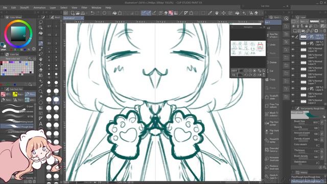Click the Redo arrow in command bar
Image resolution: width=327 pixels, height=184 pixels.
point(98,13)
